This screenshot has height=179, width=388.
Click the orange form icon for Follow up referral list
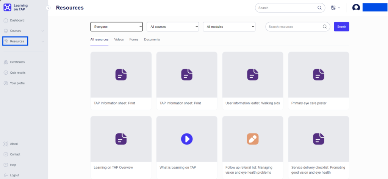252,139
